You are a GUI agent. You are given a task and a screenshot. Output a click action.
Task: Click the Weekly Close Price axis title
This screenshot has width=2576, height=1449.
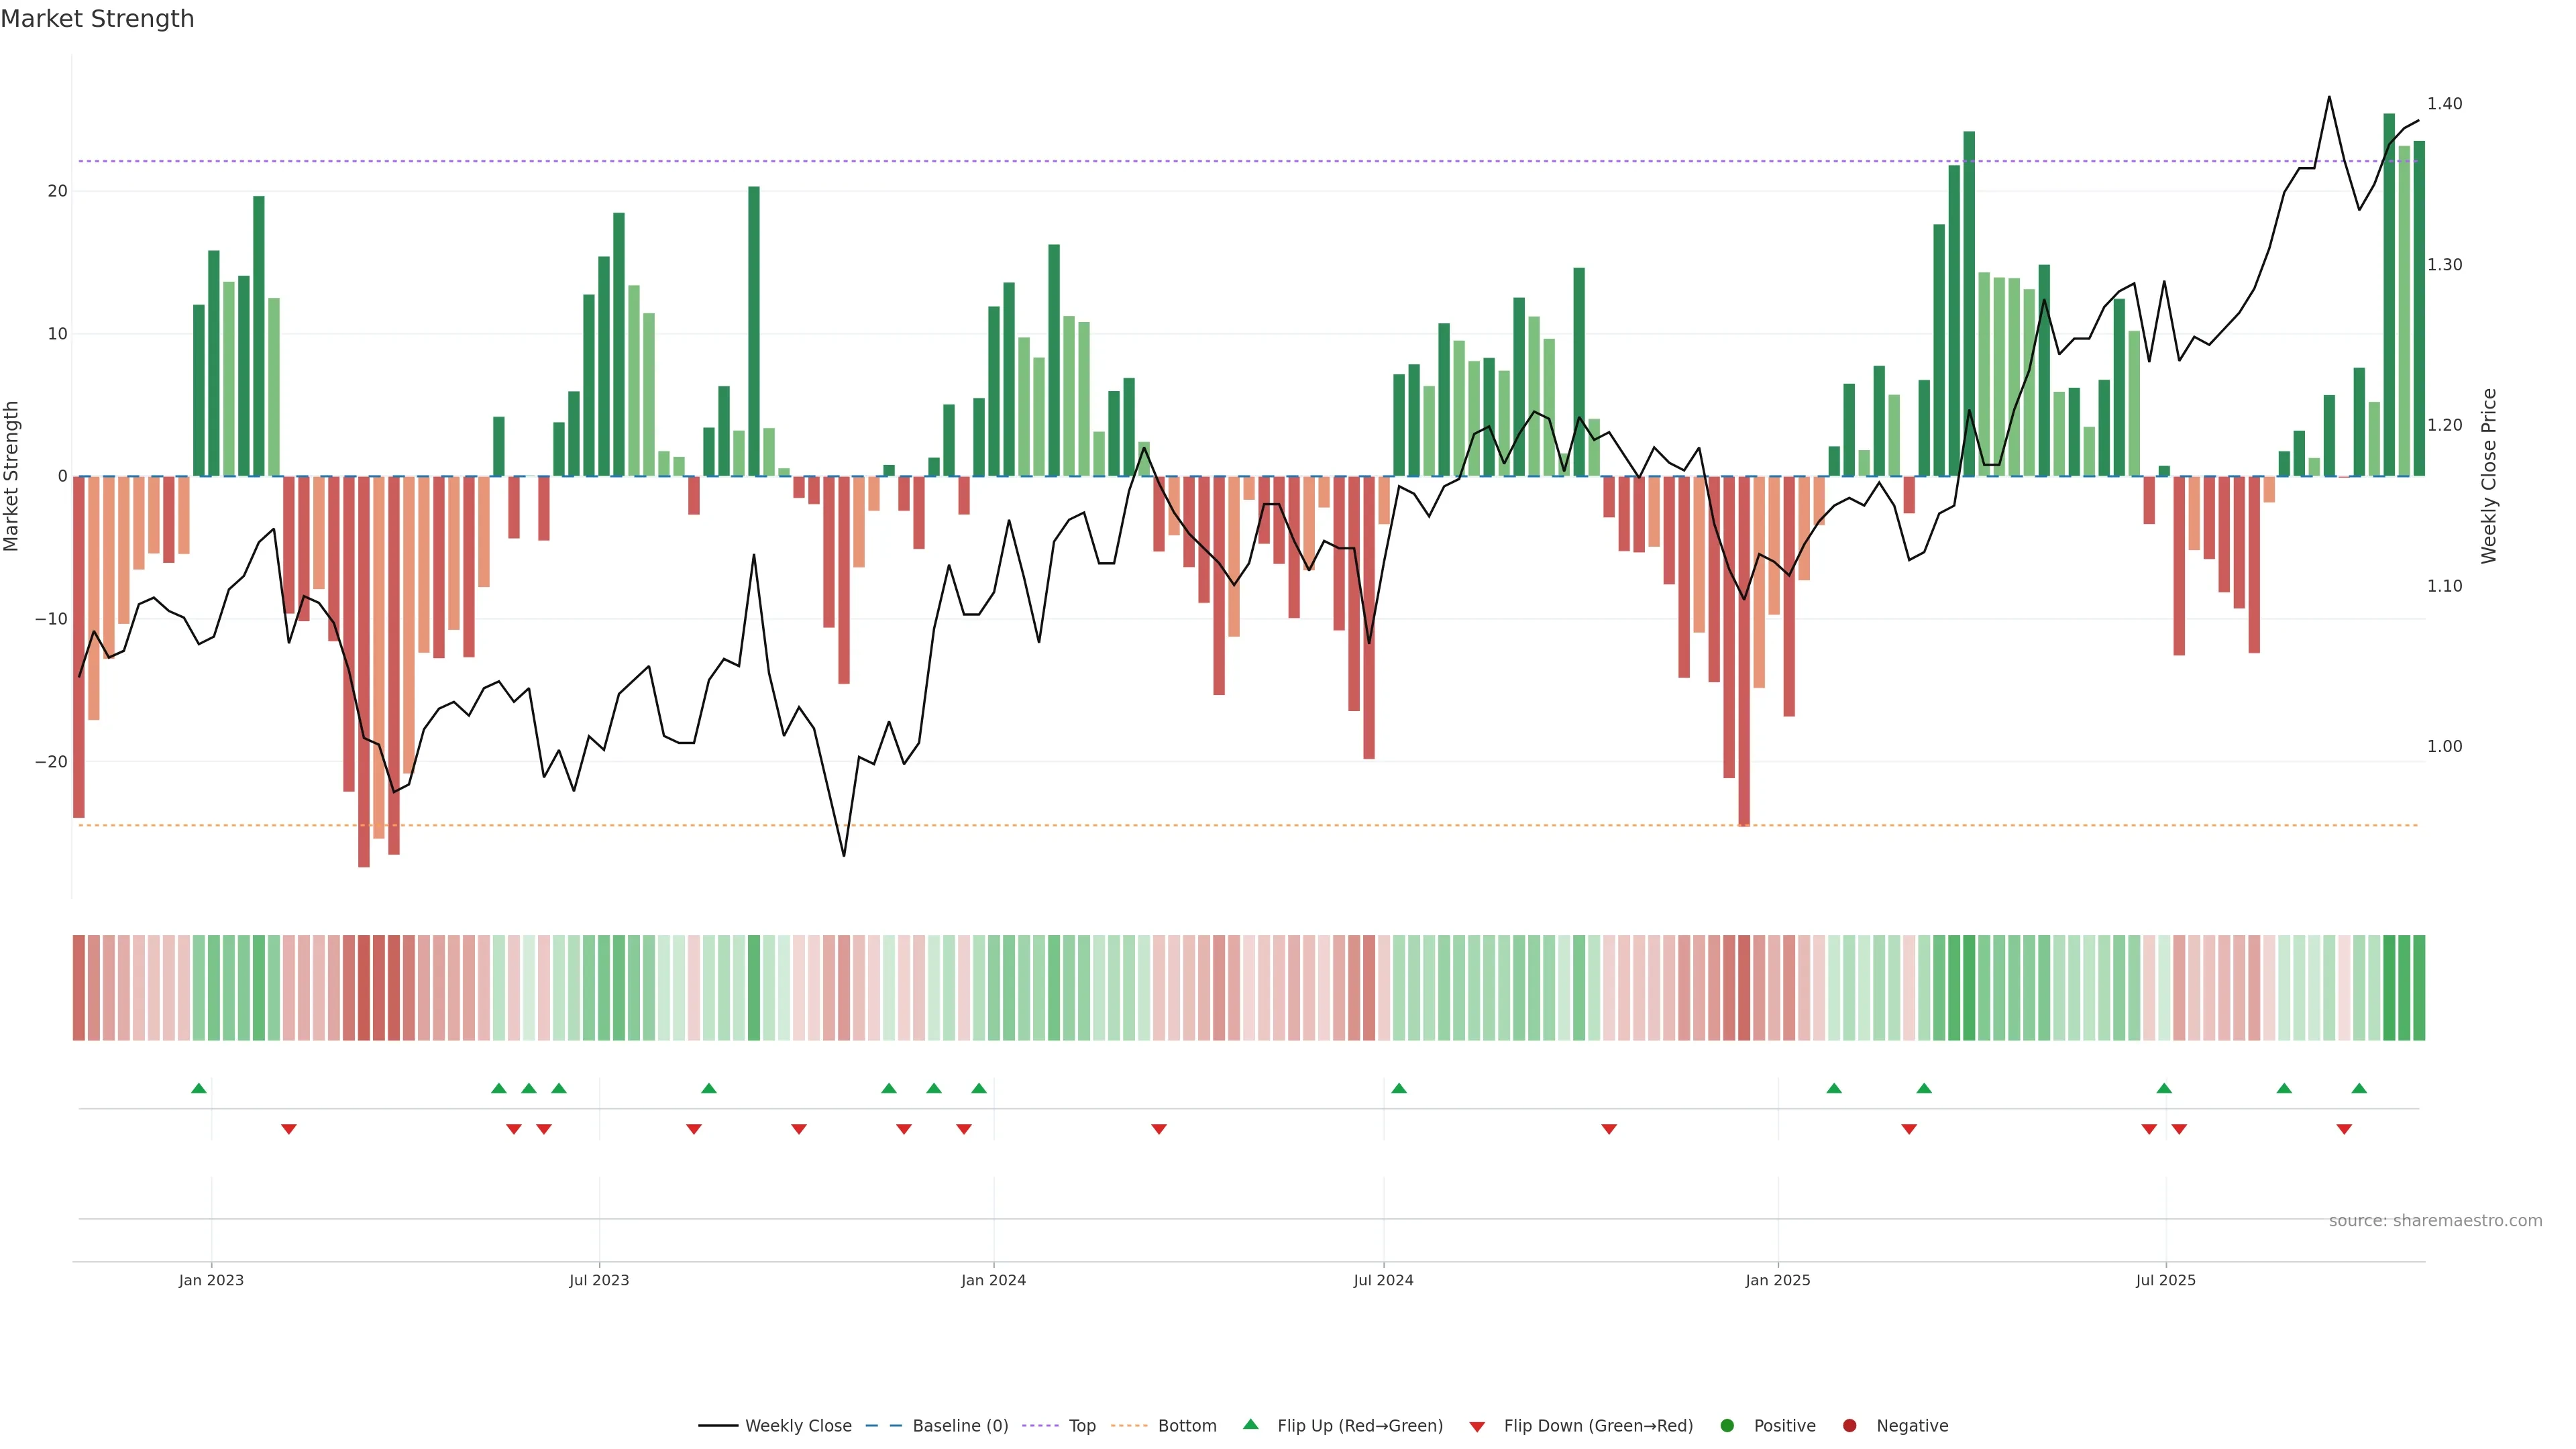(x=2489, y=476)
